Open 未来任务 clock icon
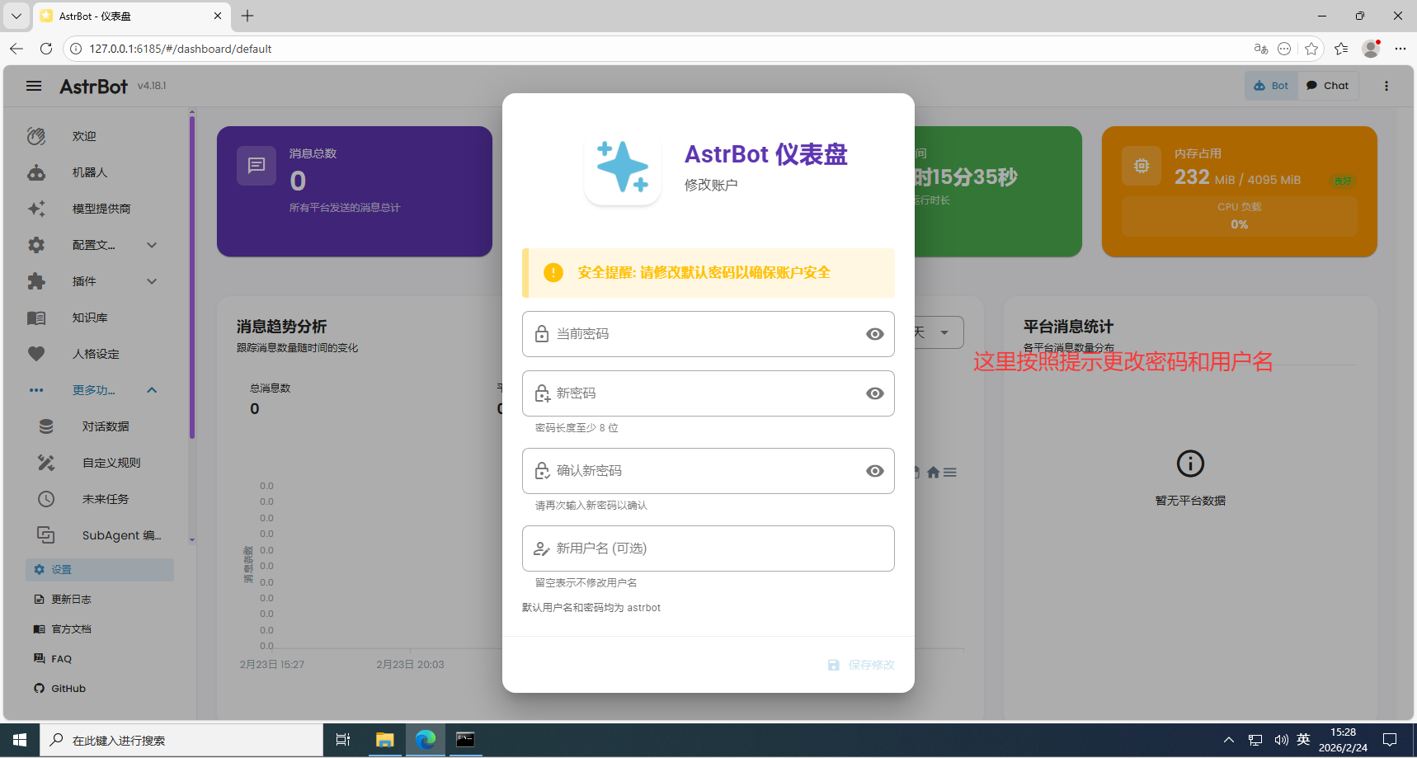The height and width of the screenshot is (758, 1417). coord(46,499)
